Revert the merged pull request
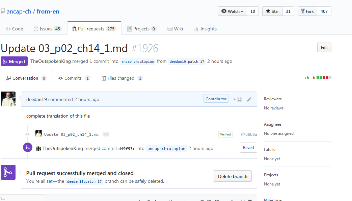Viewport: 352px width, 201px height. tap(248, 148)
